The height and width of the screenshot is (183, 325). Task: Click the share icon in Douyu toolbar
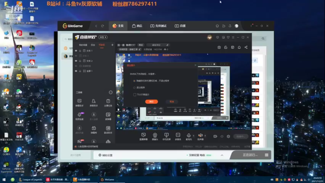246,47
